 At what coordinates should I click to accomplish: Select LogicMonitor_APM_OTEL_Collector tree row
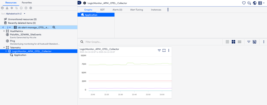[39, 51]
